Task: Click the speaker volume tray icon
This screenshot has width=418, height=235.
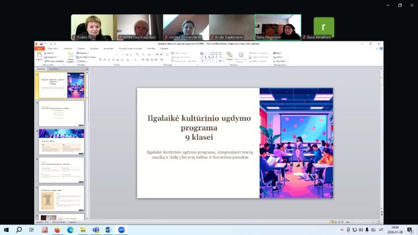Action: tap(361, 230)
